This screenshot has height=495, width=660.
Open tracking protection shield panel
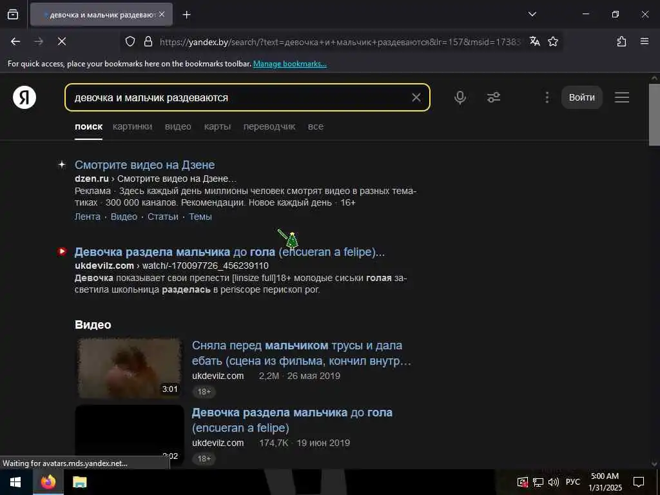[130, 41]
